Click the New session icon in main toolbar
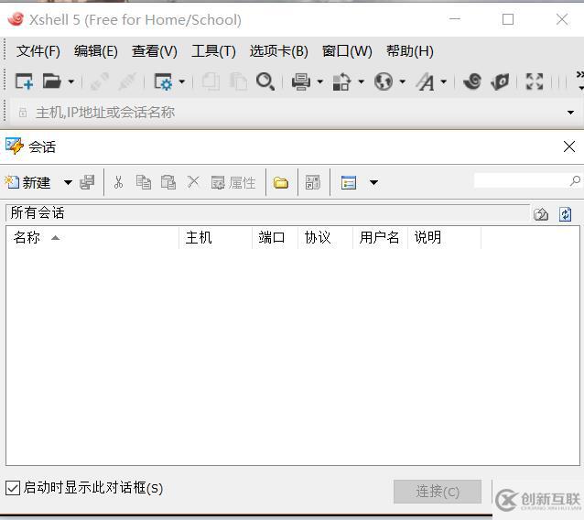Viewport: 584px width, 520px height. click(24, 81)
